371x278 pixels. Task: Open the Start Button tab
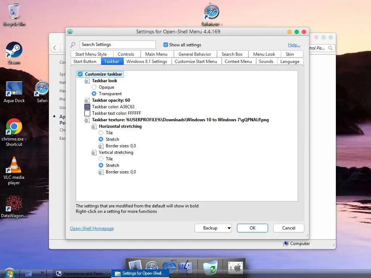(85, 62)
